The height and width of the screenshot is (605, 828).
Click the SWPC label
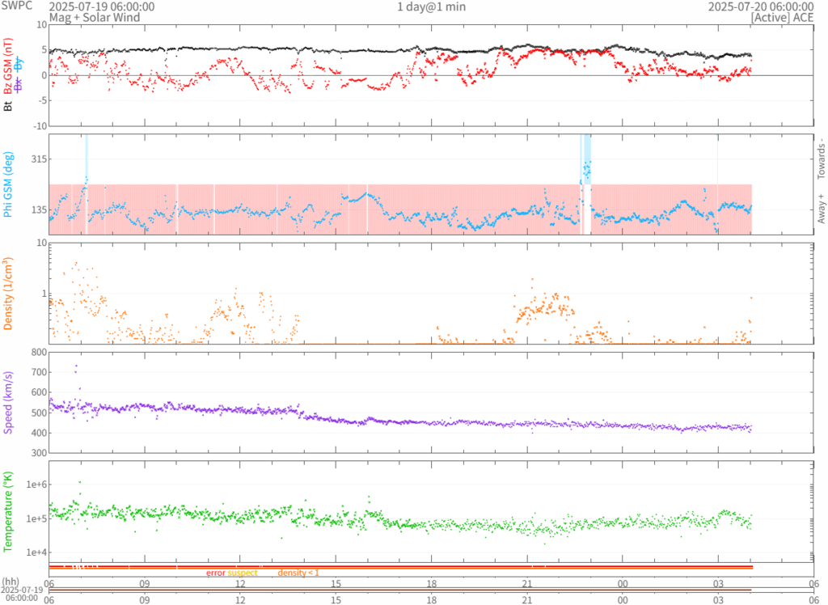[x=17, y=6]
